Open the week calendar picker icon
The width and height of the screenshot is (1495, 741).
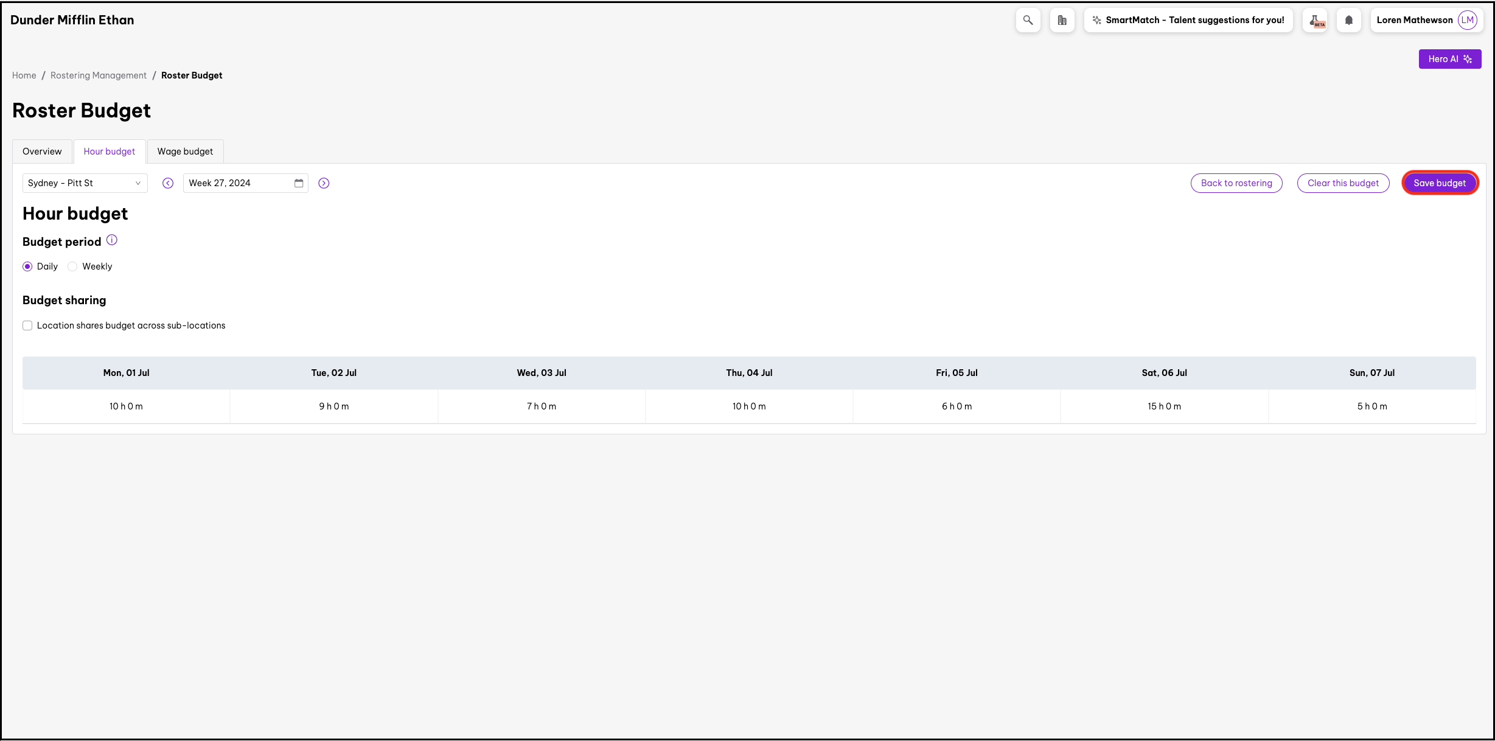(x=299, y=183)
